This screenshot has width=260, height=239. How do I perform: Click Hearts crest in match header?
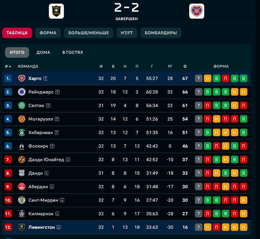coord(197,11)
